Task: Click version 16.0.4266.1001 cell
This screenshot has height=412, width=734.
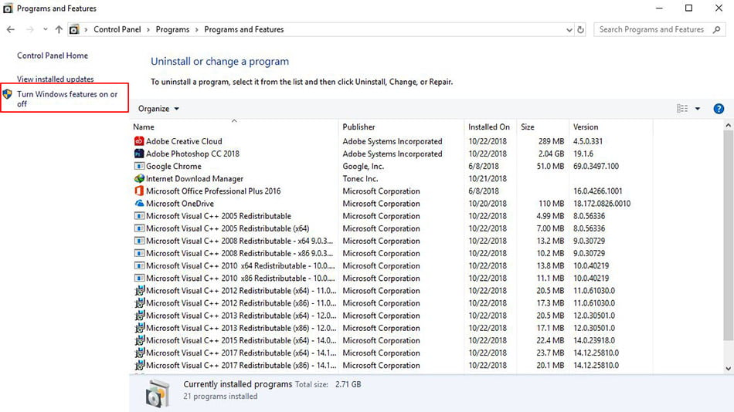Action: (x=598, y=191)
